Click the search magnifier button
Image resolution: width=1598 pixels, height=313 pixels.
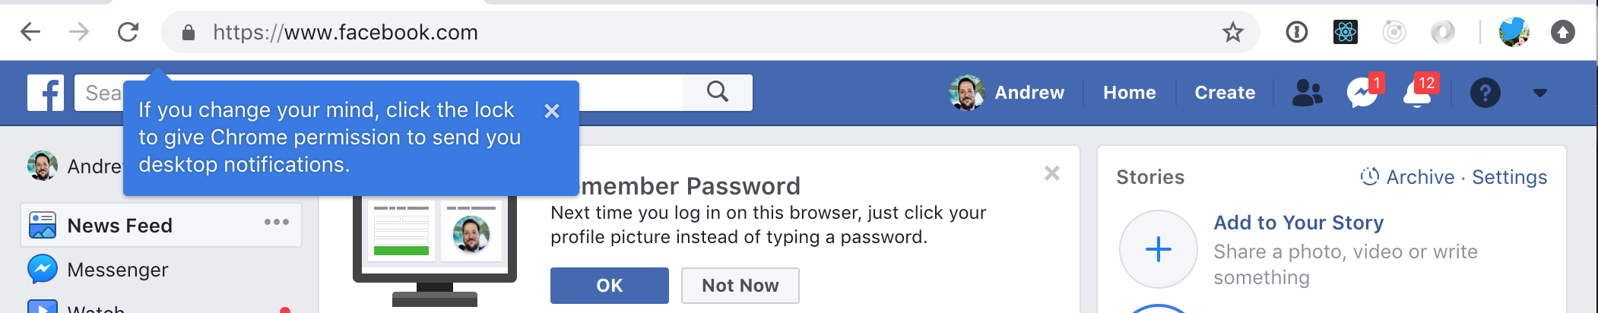pos(718,93)
